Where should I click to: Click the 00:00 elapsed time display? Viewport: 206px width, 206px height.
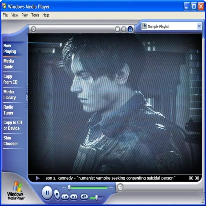194,178
